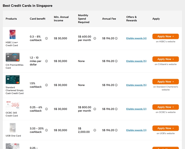Select Standard Chartered Simply Cash Credit Card name
This screenshot has height=149, width=185.
(x=15, y=90)
